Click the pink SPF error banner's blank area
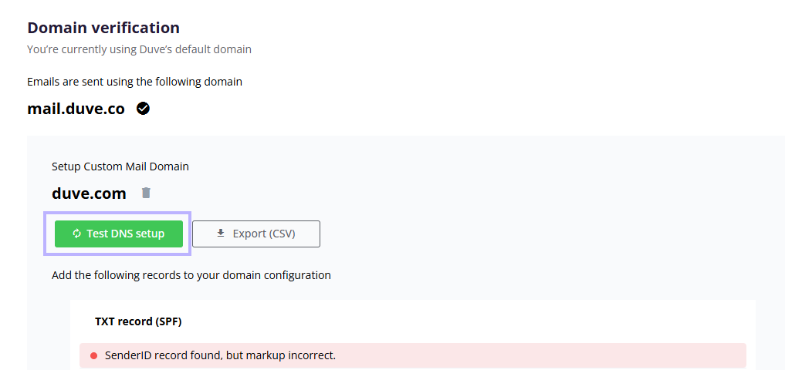The height and width of the screenshot is (370, 785). point(540,355)
